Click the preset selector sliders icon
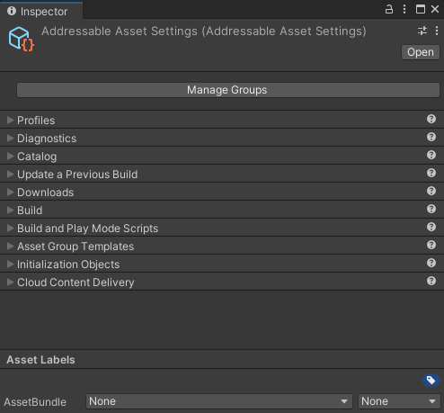Screen dimensions: 444x413 tap(422, 31)
